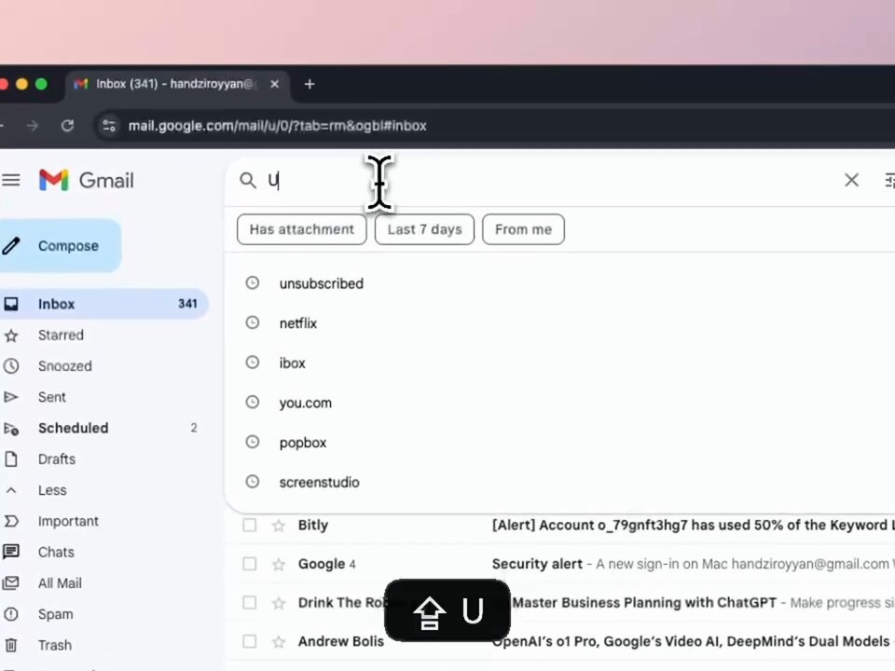
Task: Click the history clock icon beside 'screenstudio'
Action: [253, 482]
